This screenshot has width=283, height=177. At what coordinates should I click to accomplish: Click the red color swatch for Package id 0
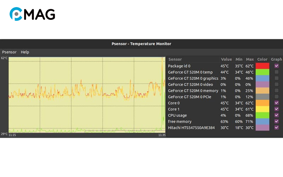click(262, 66)
